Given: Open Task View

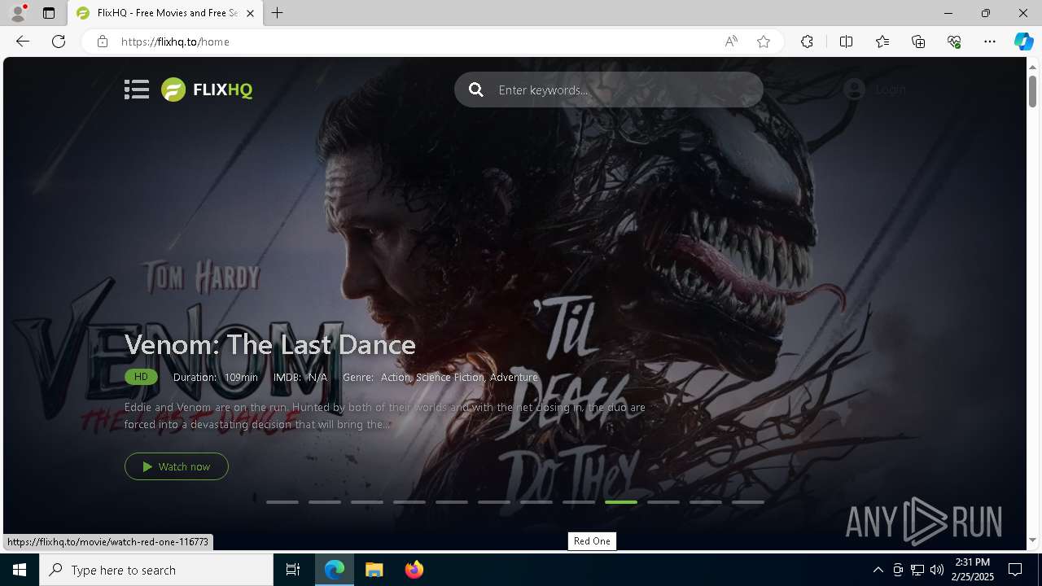Looking at the screenshot, I should tap(293, 570).
